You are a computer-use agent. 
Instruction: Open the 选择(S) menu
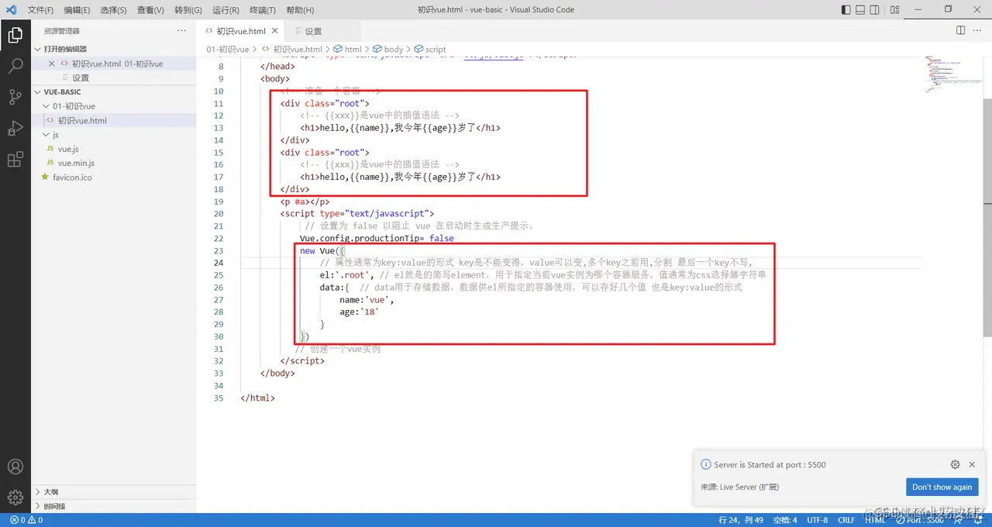(113, 10)
